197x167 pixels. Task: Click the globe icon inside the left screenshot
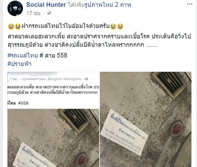click(x=87, y=79)
